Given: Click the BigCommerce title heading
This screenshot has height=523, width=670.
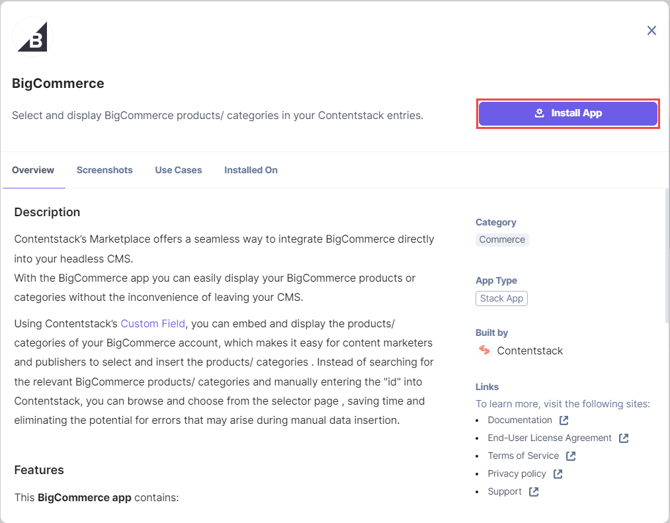Looking at the screenshot, I should (x=58, y=83).
